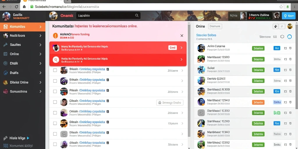This screenshot has width=298, height=149.
Task: Open the first red notification's arrow
Action: coord(182,48)
